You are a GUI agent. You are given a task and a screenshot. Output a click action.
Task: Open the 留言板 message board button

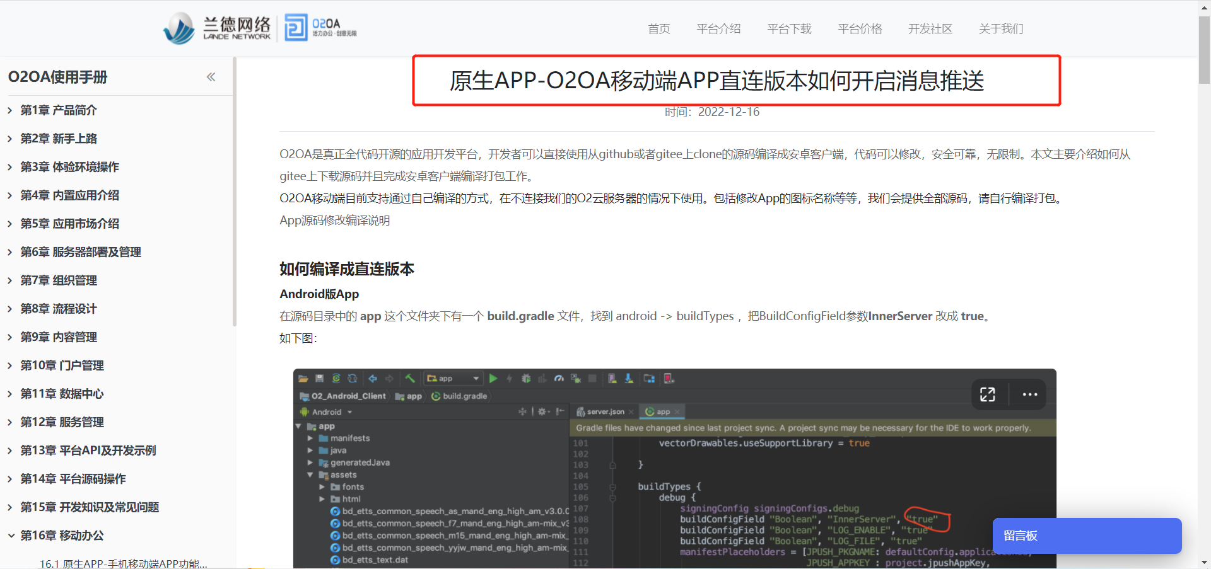tap(1086, 536)
